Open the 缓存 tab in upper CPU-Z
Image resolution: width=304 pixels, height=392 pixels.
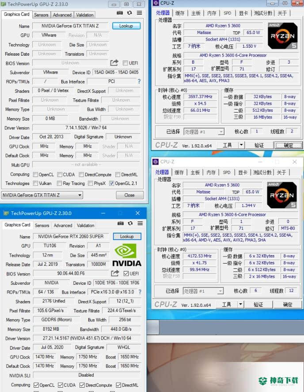click(180, 13)
